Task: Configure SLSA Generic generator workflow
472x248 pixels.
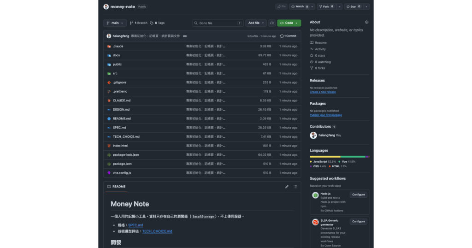Action: coord(359,222)
